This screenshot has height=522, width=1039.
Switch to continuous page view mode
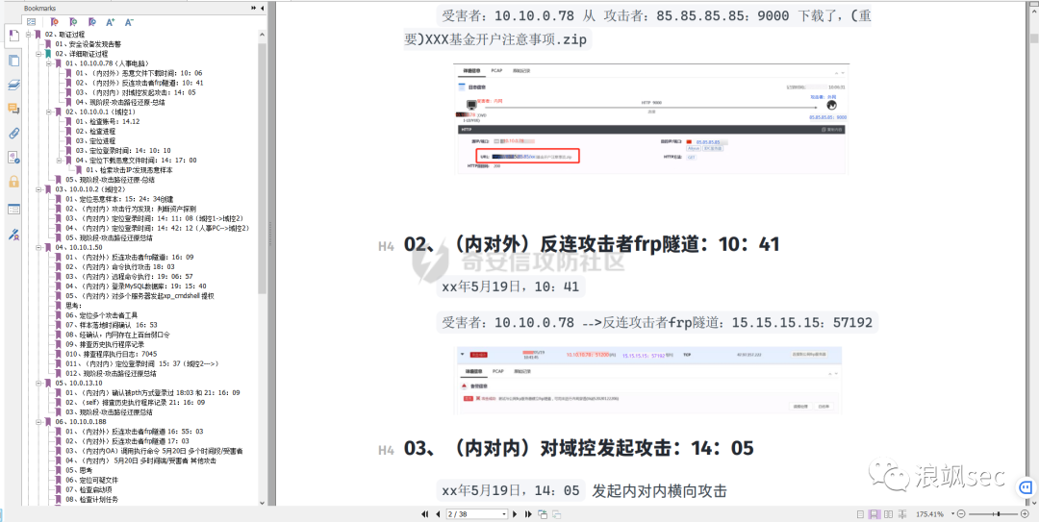pos(874,514)
